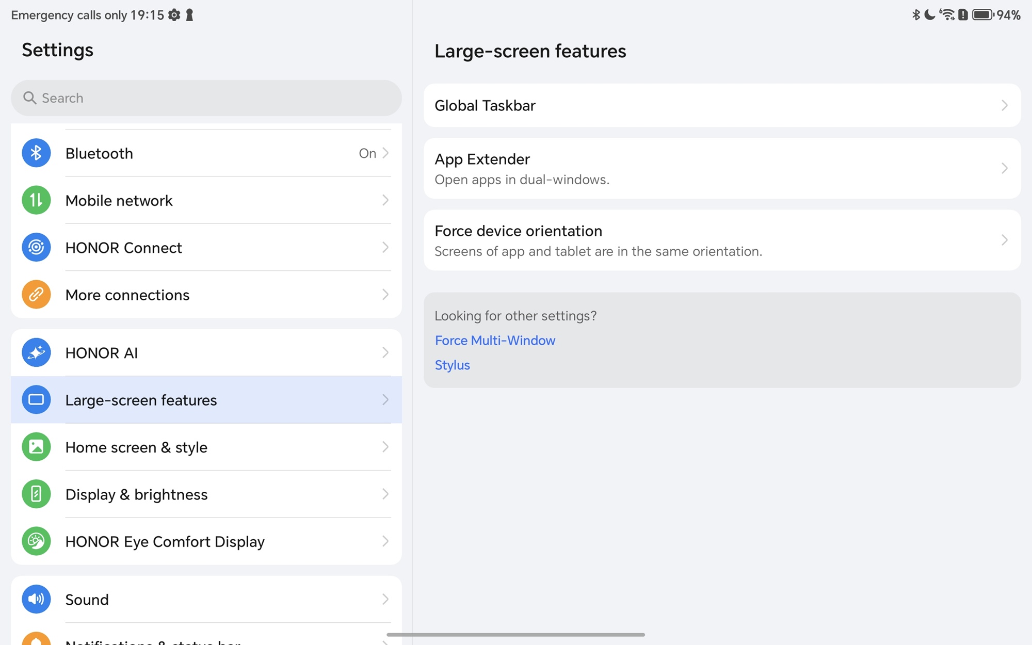1032x645 pixels.
Task: Tap the HONOR Connect icon
Action: click(36, 248)
